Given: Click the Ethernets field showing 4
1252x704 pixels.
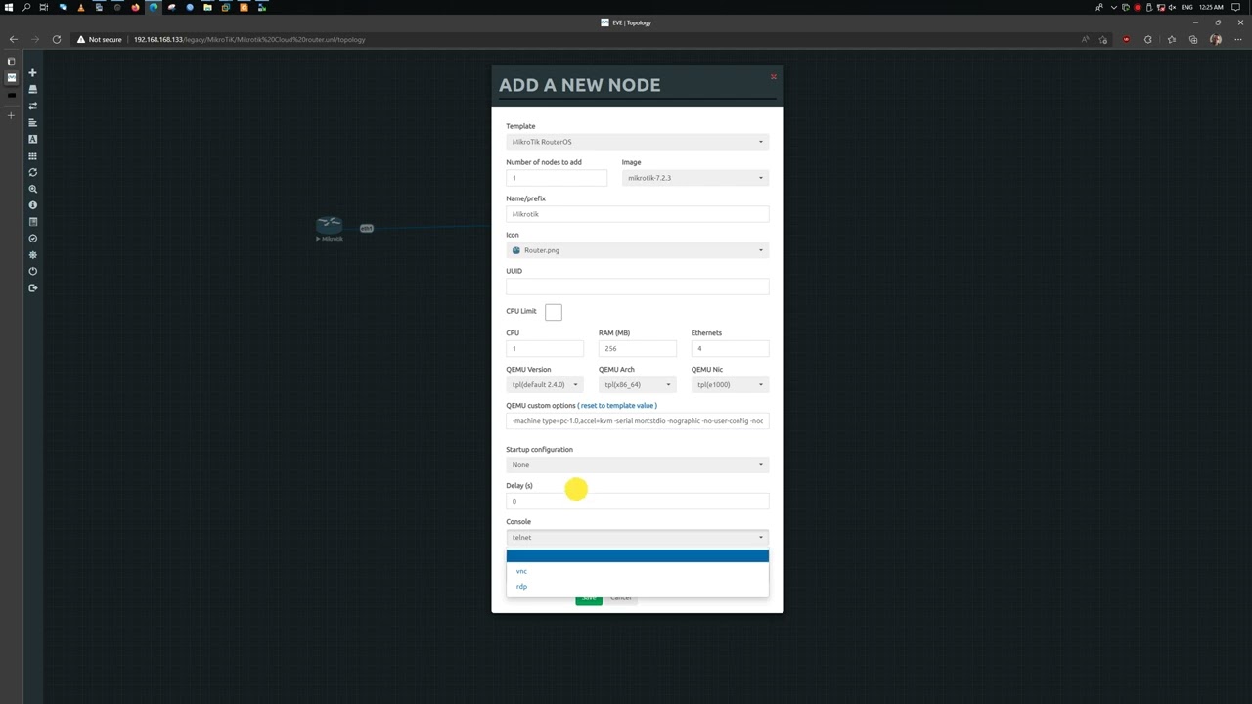Looking at the screenshot, I should pyautogui.click(x=730, y=348).
